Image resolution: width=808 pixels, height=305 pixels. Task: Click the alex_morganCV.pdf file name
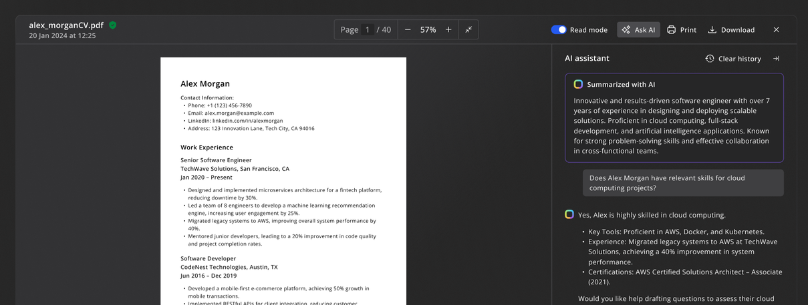(x=66, y=25)
